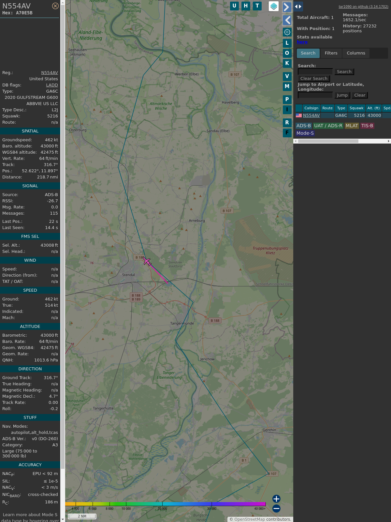Click the Jump button
This screenshot has width=391, height=522.
(342, 95)
